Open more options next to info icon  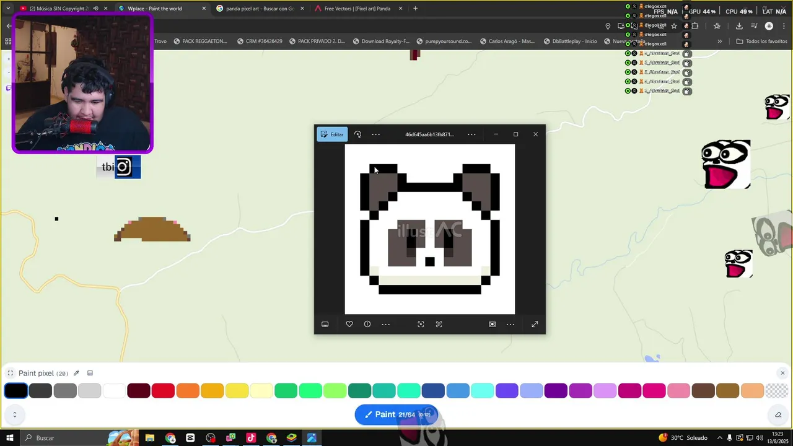point(385,324)
